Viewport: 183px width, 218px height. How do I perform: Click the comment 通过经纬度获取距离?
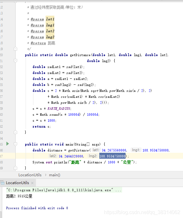pos(47,7)
